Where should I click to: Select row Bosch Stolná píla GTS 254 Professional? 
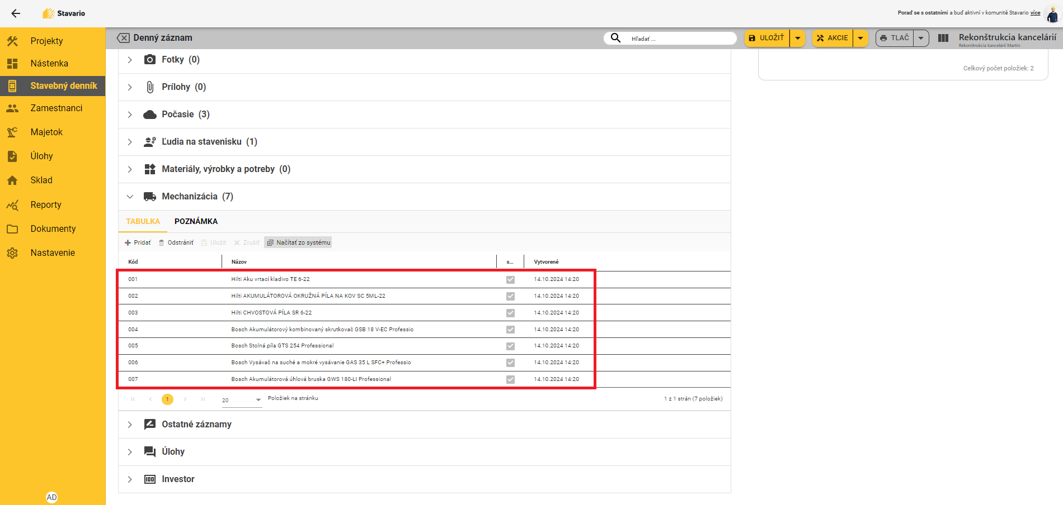(x=425, y=346)
